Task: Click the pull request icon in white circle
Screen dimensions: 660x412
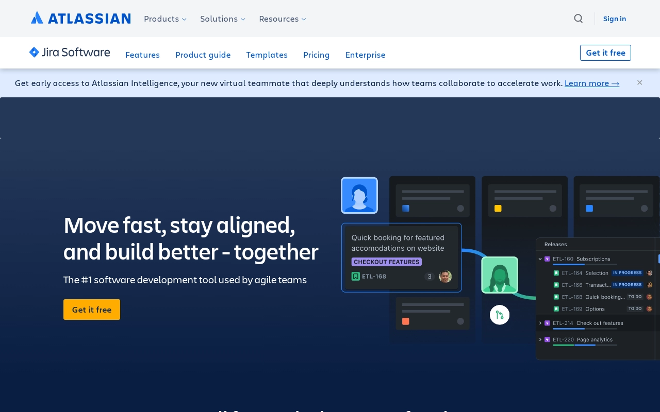Action: pyautogui.click(x=500, y=315)
